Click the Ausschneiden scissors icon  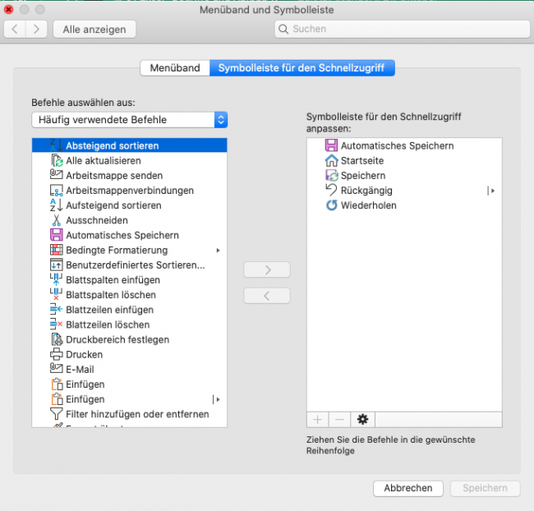(x=57, y=220)
